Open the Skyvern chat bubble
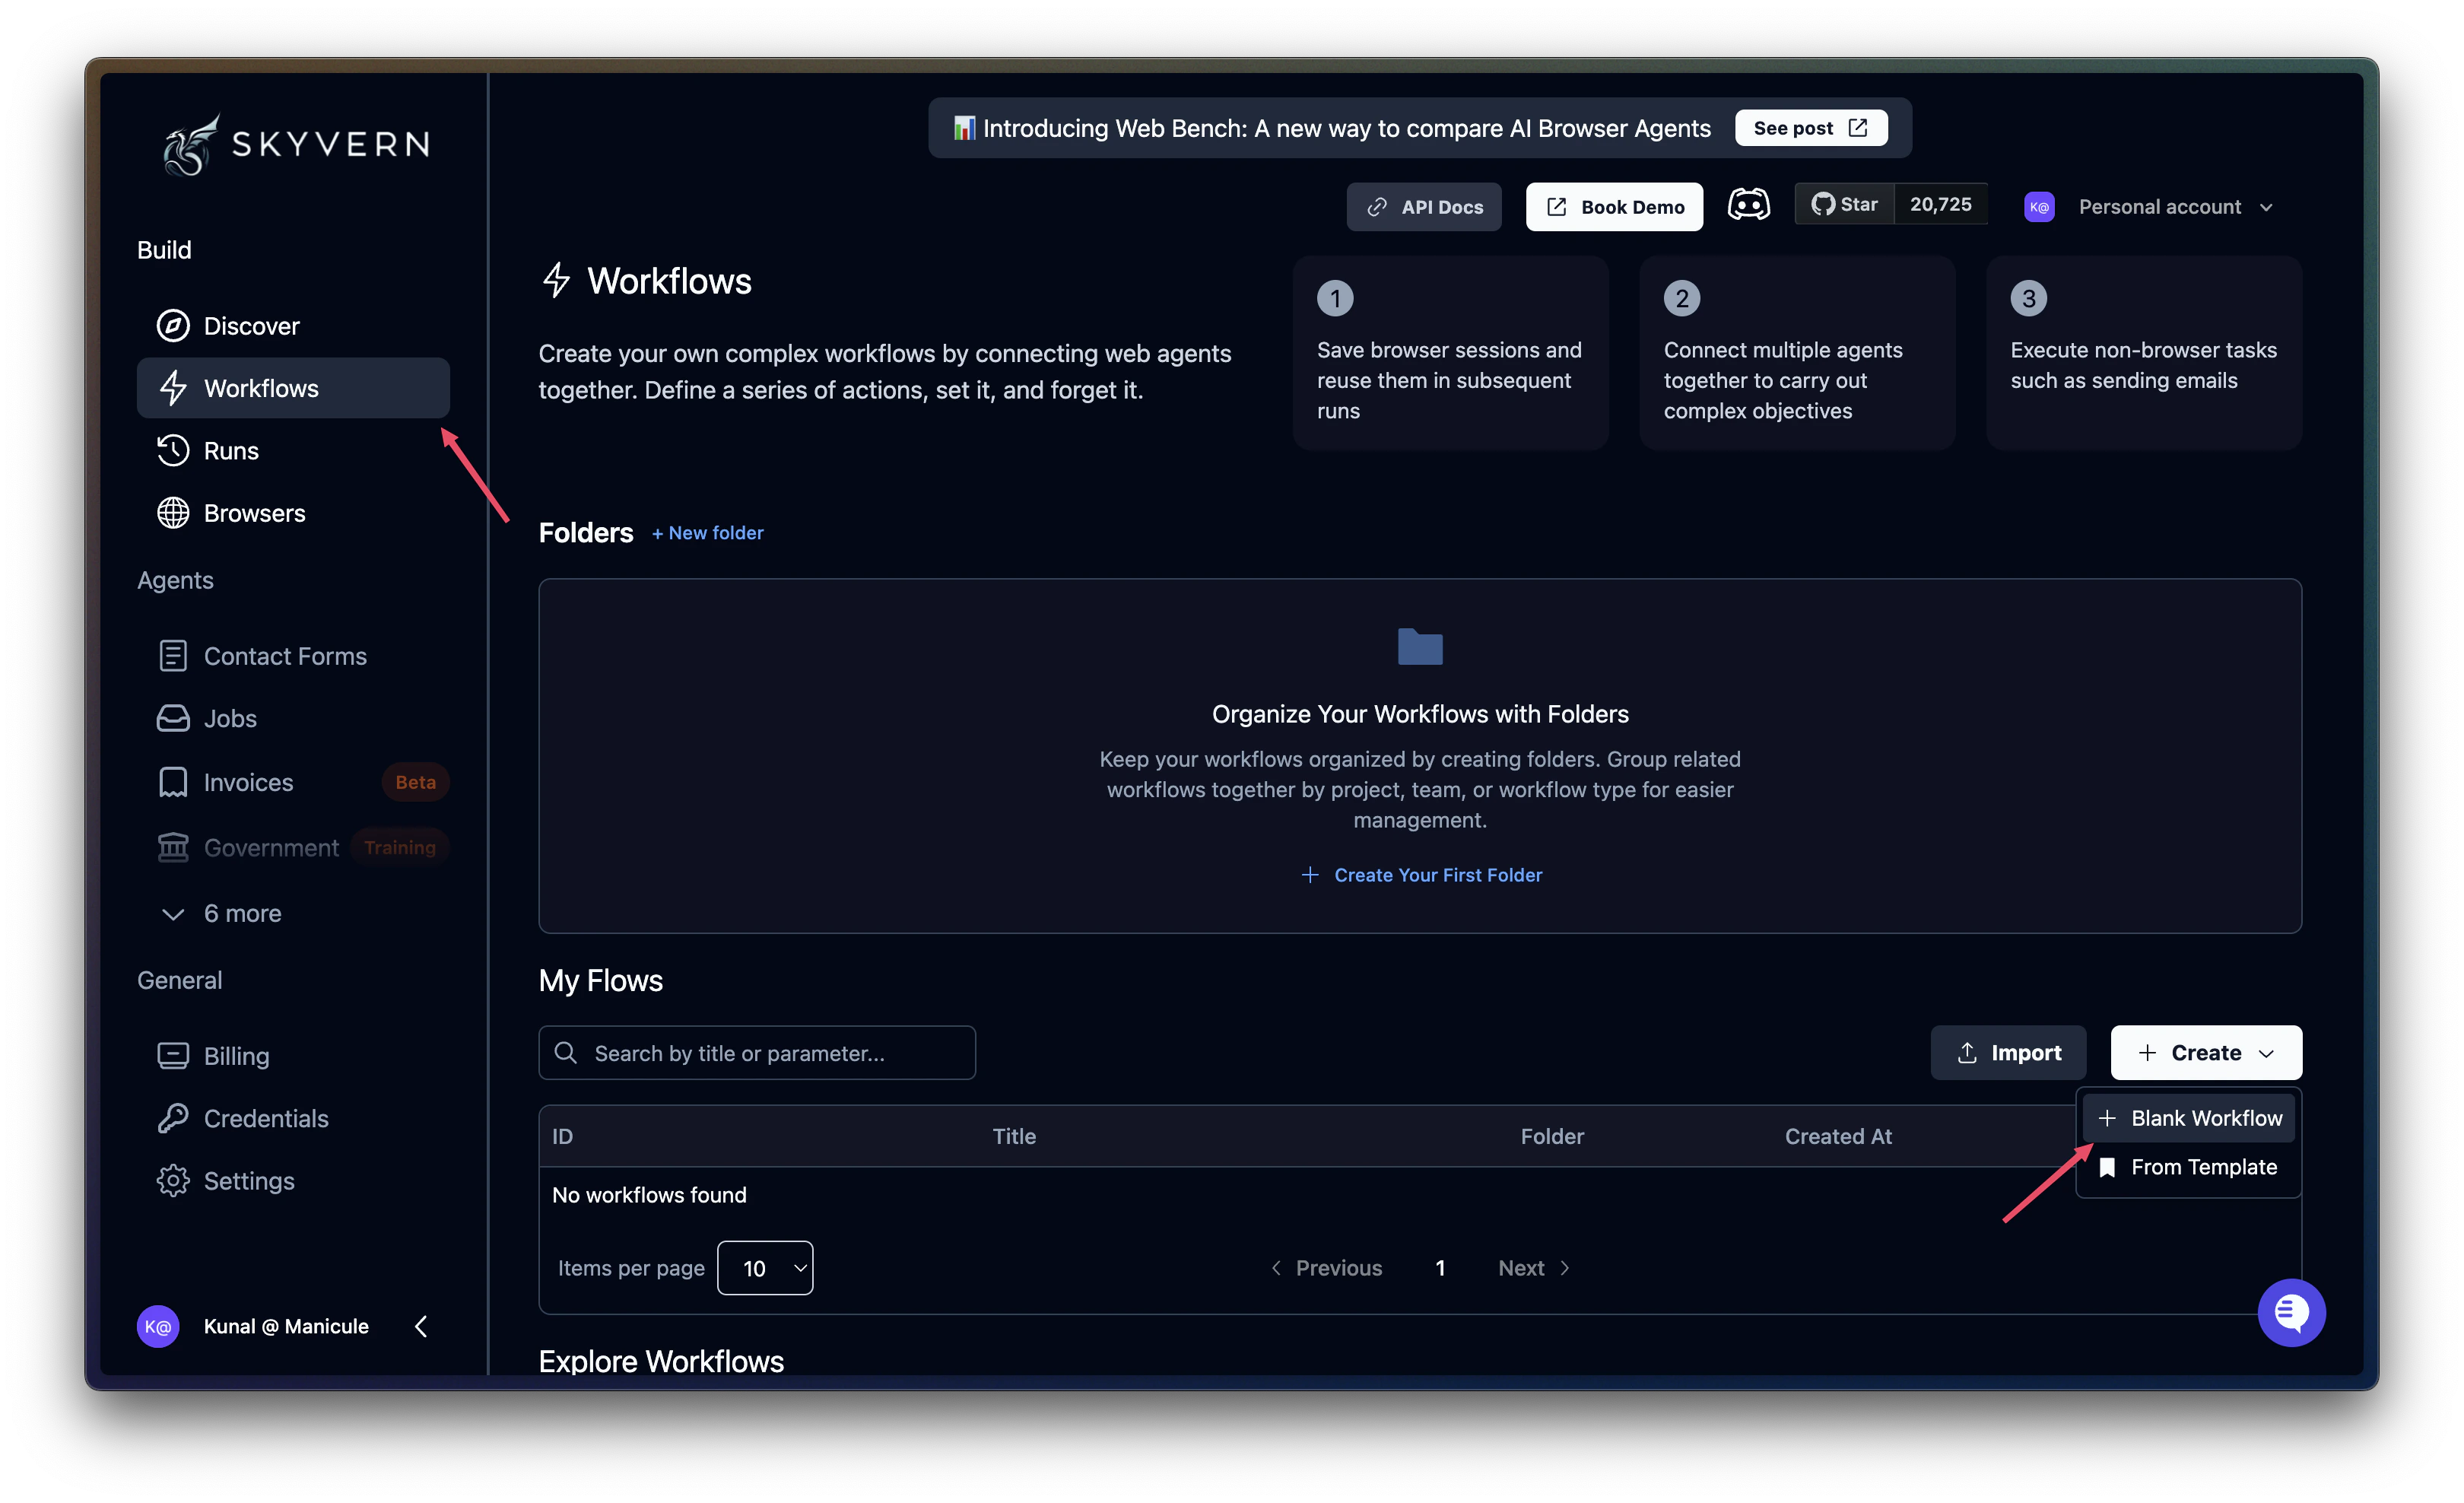 [x=2292, y=1312]
